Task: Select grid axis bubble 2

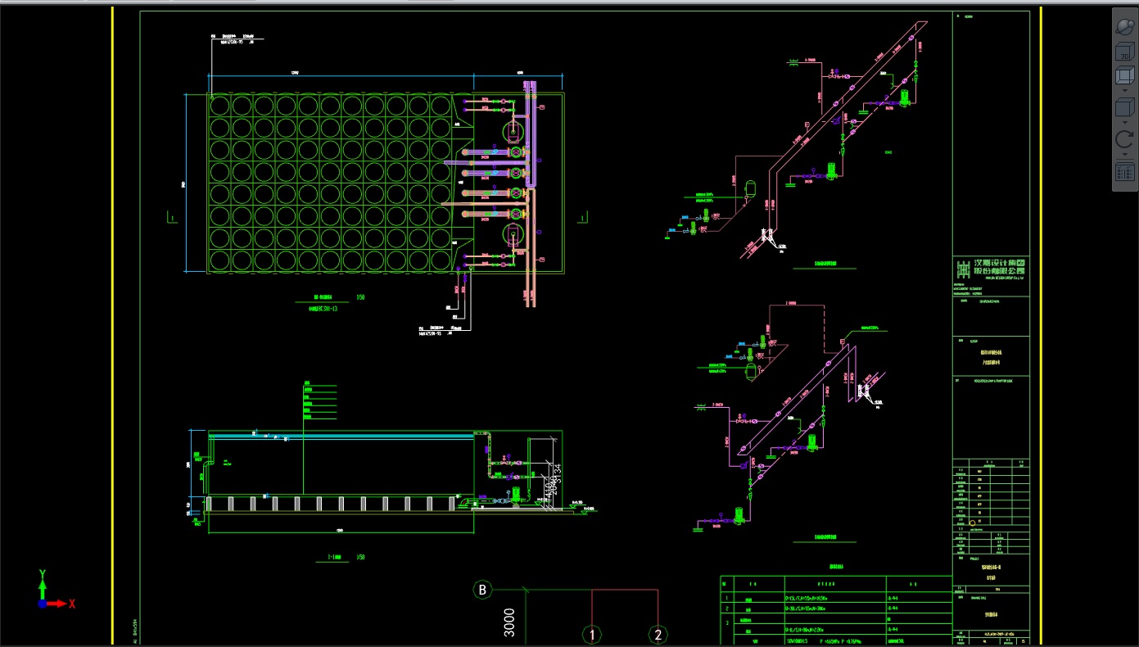Action: (x=658, y=635)
